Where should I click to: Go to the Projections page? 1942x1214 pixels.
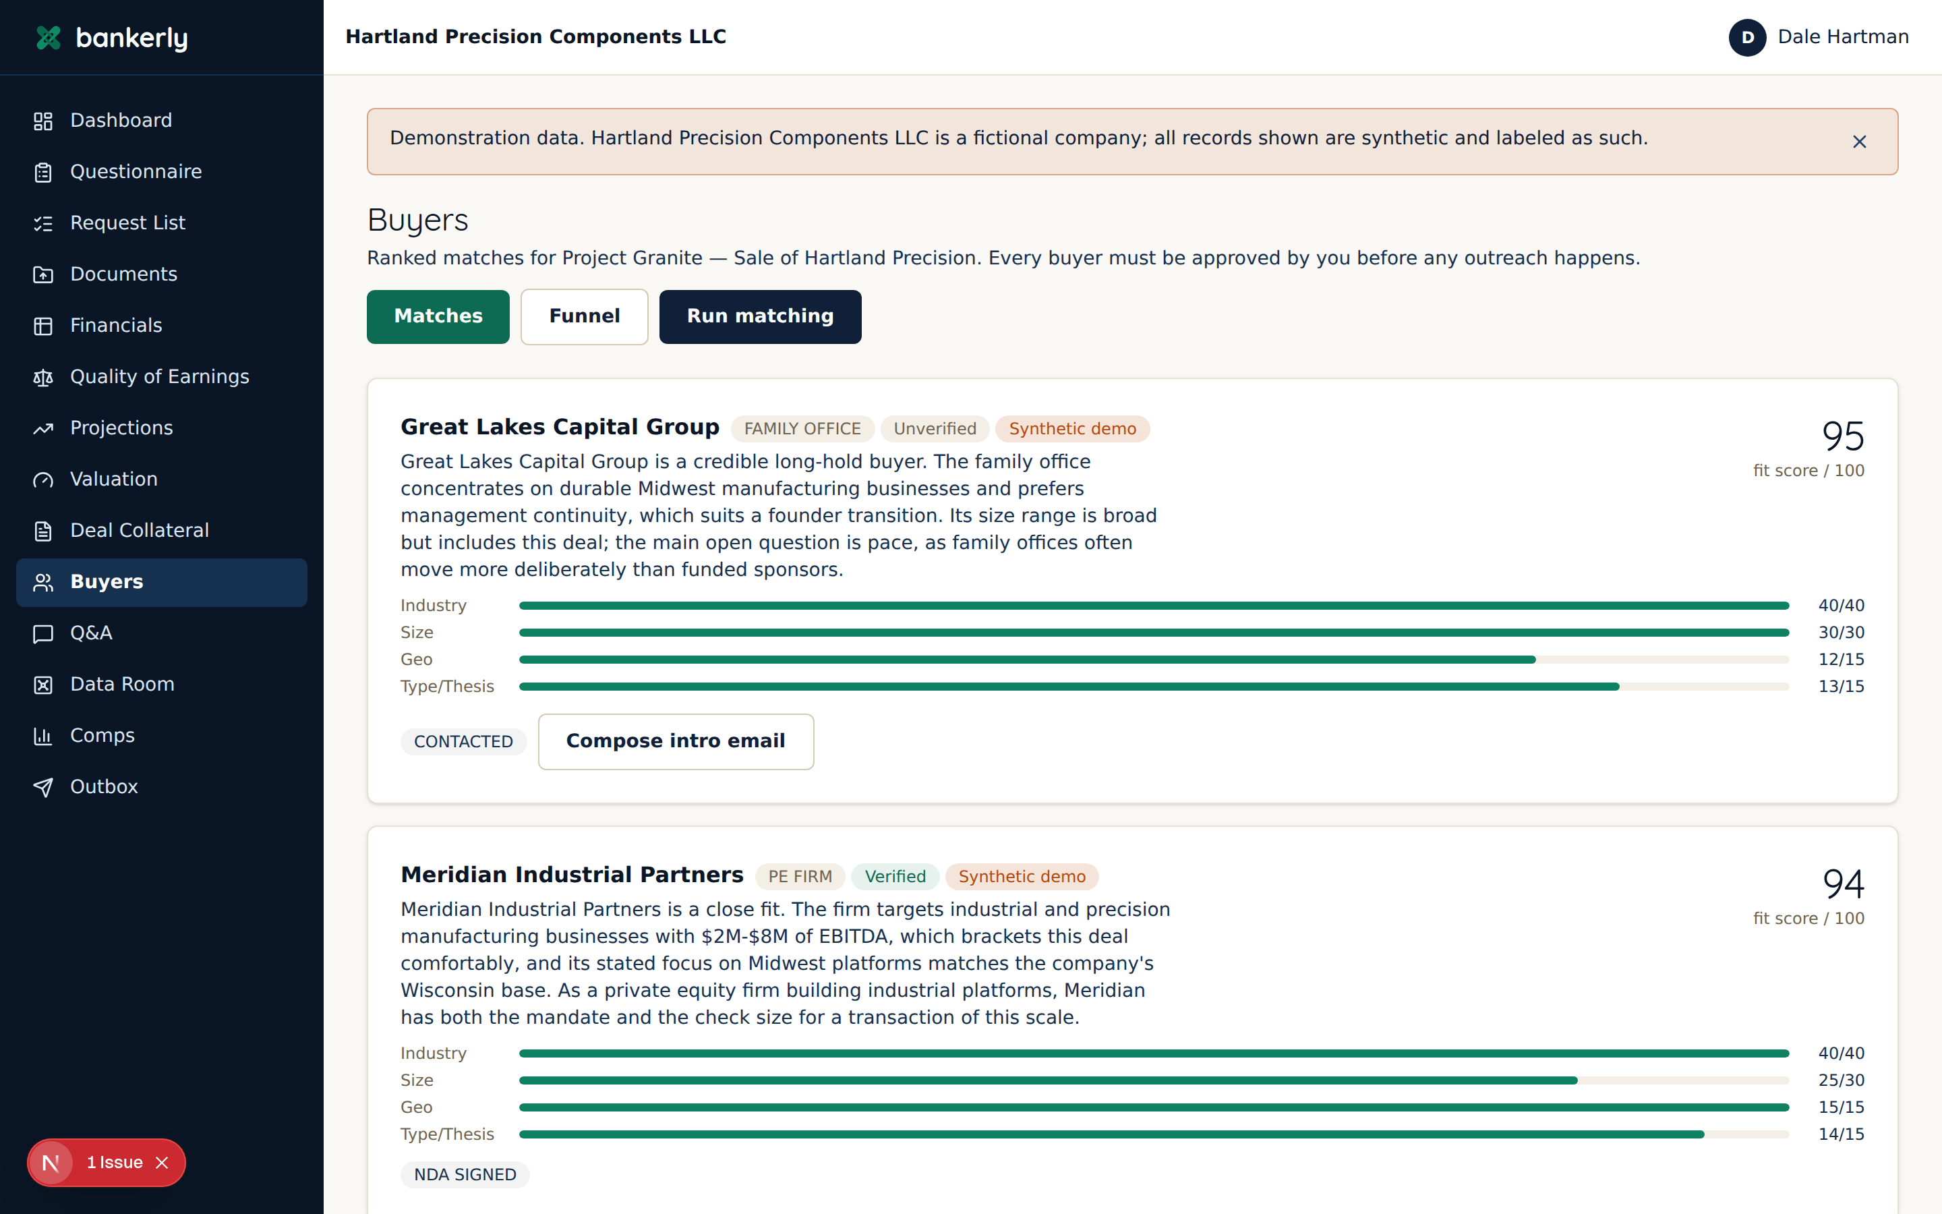click(161, 428)
